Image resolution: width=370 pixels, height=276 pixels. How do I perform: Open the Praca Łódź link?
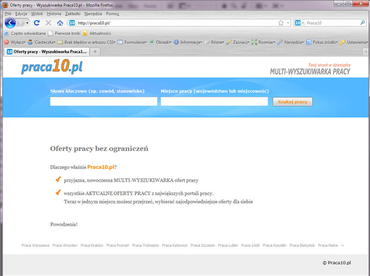[251, 245]
